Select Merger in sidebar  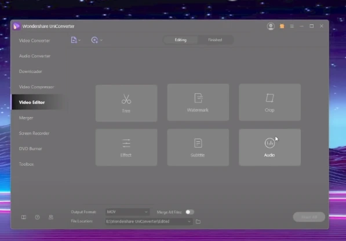coord(26,118)
